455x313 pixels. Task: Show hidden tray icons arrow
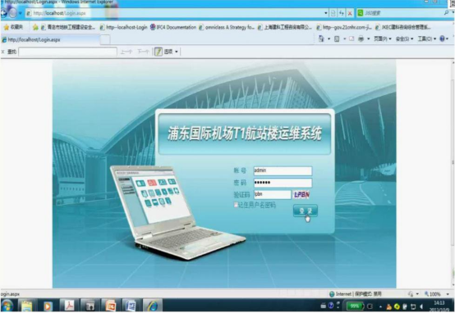380,306
